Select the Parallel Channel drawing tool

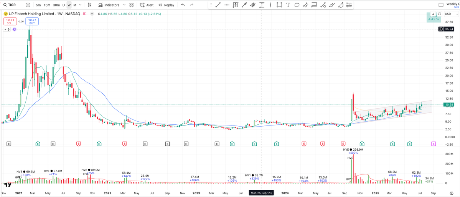click(305, 5)
